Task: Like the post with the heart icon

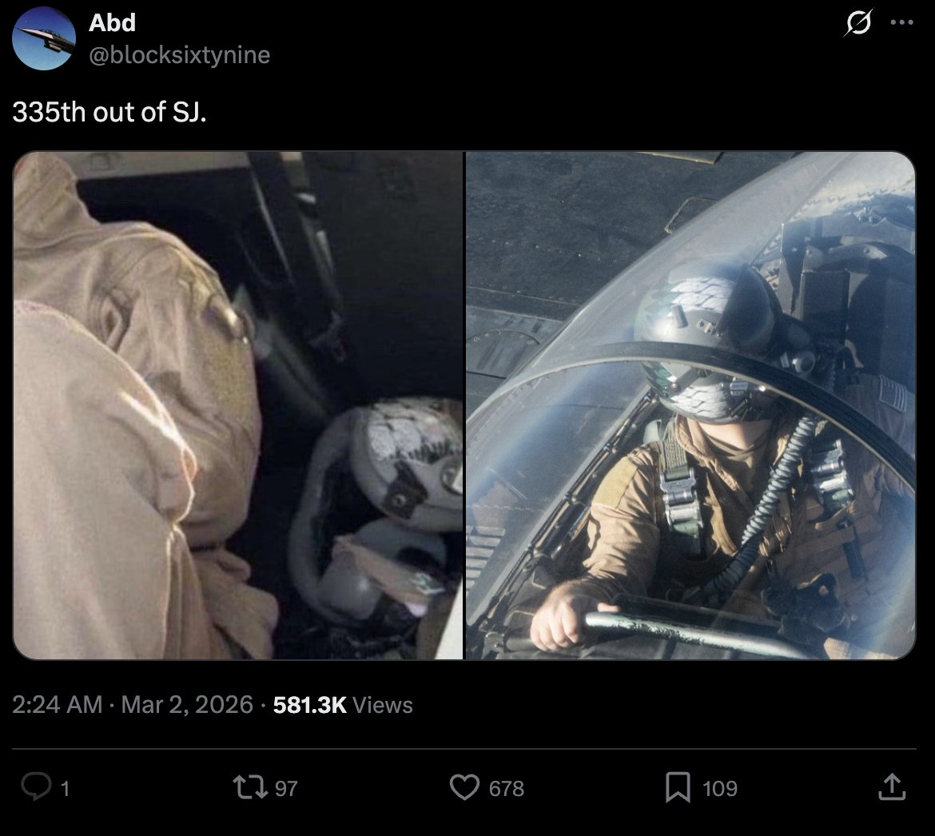Action: coord(464,787)
